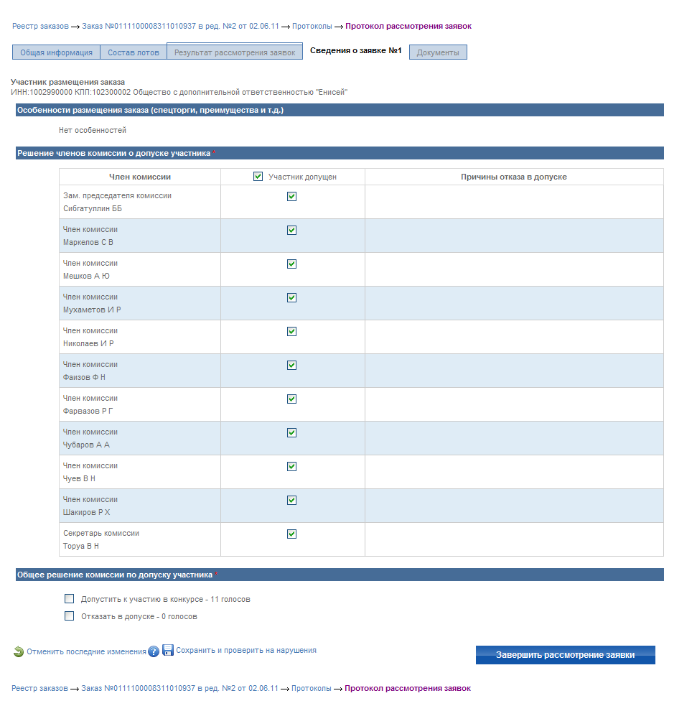This screenshot has width=692, height=706.
Task: Click the Секретарь комиссии label
Action: click(x=100, y=533)
